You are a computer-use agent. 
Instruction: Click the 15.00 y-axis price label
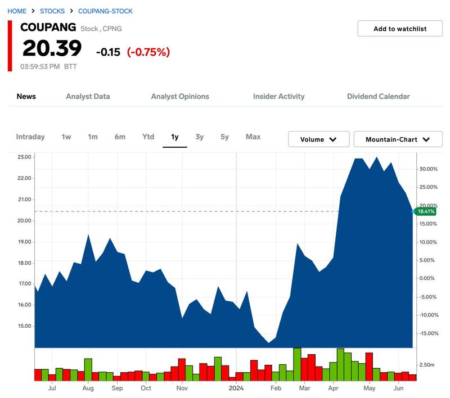[24, 326]
